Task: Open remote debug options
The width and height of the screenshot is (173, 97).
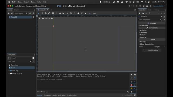Action: click(x=140, y=6)
